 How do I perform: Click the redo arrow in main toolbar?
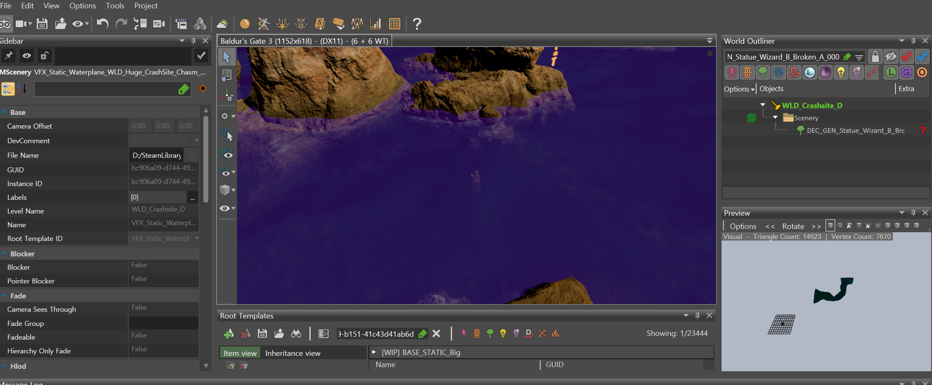point(121,24)
